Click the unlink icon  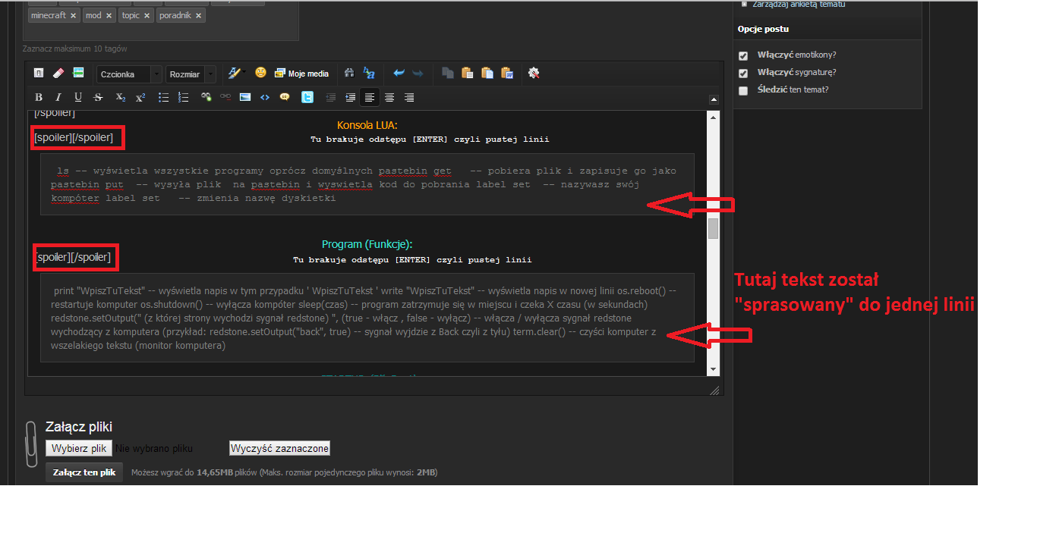point(225,97)
